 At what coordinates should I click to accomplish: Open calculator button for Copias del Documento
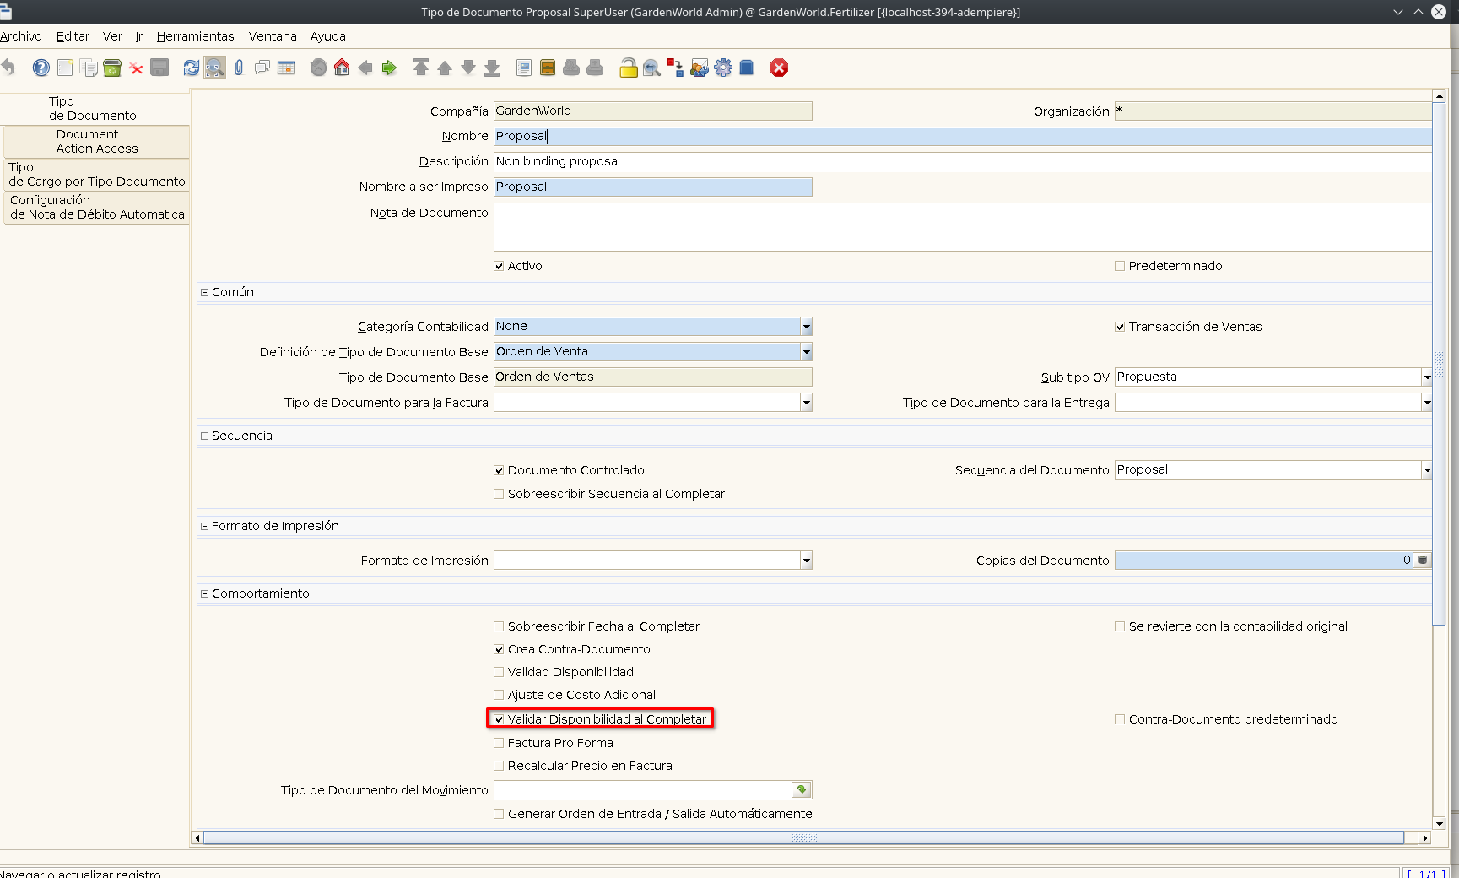1422,561
